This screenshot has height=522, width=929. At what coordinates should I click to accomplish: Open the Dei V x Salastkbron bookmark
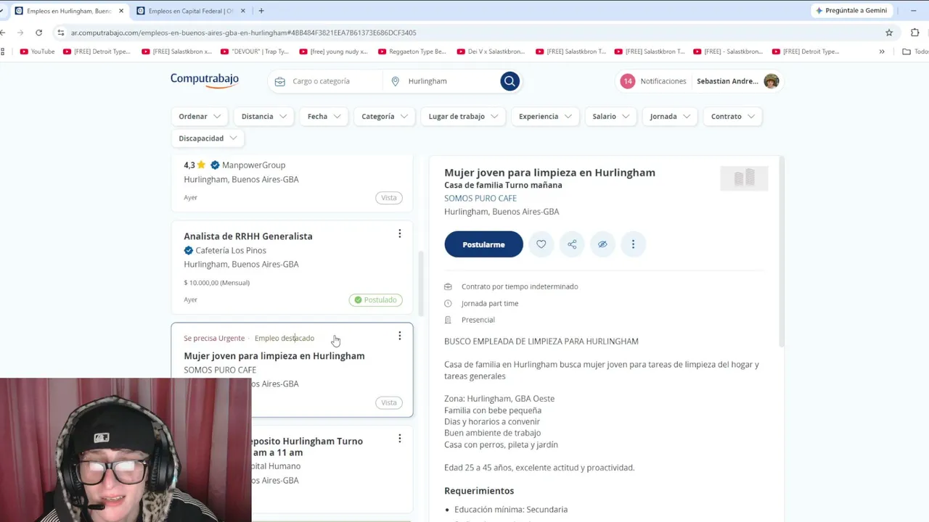pyautogui.click(x=491, y=51)
